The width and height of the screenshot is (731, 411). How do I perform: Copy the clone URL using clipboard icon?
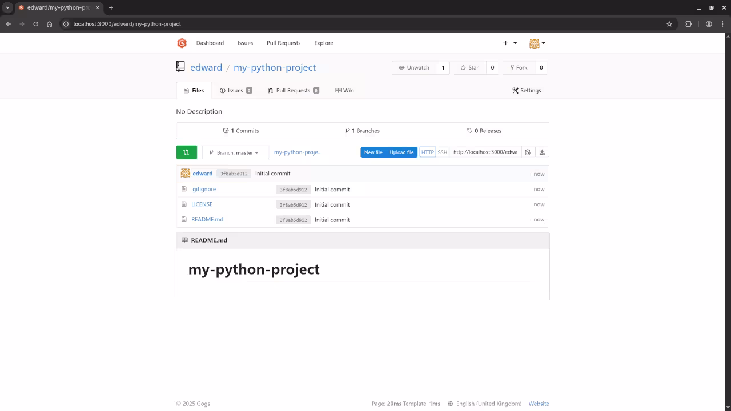pos(529,152)
